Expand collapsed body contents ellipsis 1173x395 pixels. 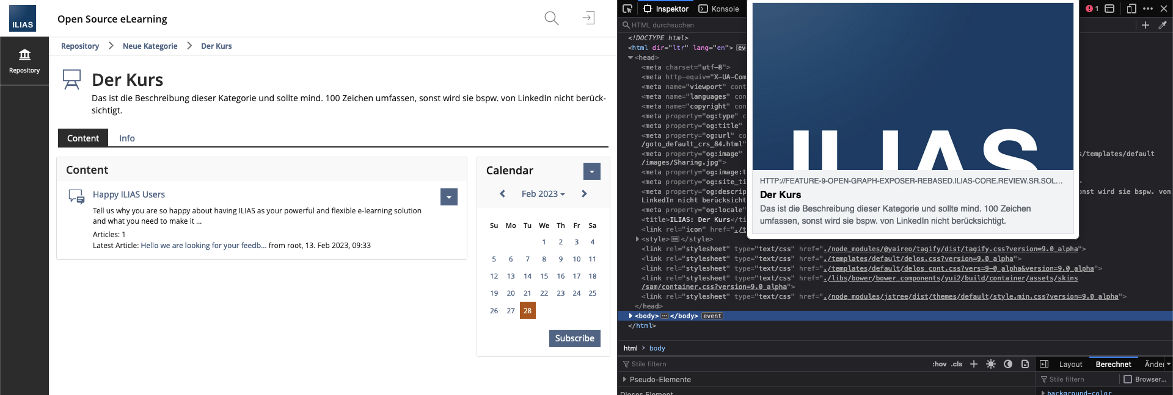[665, 316]
